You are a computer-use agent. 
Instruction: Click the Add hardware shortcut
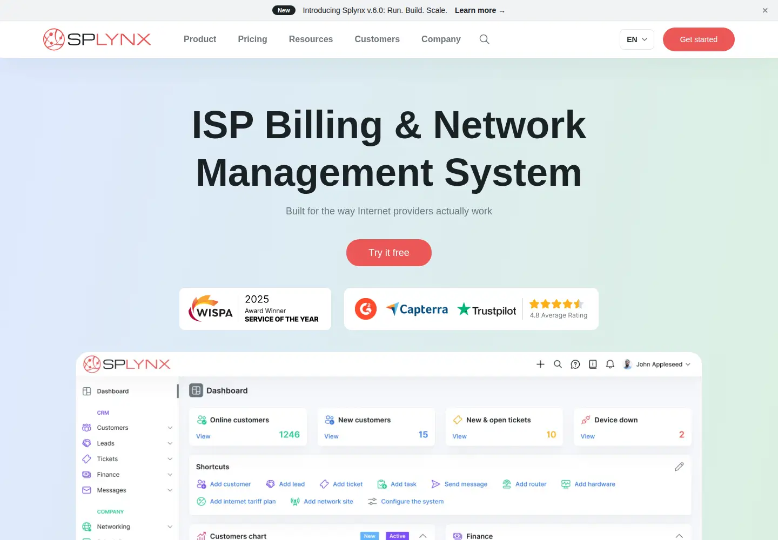[588, 484]
